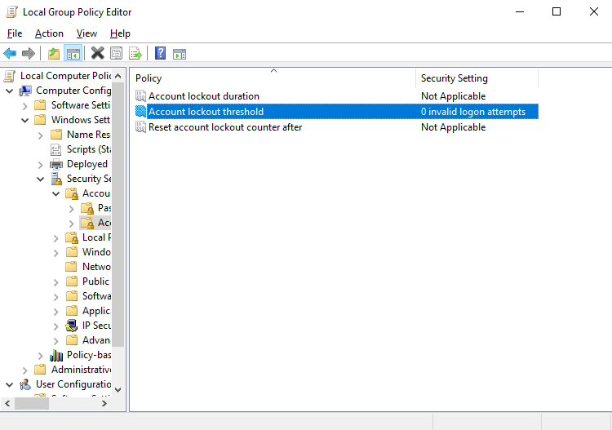612x430 pixels.
Task: Click the Security Setting column header
Action: [477, 78]
